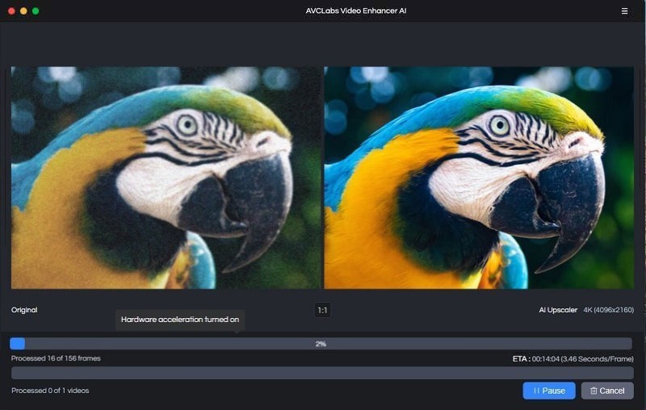
Task: Click the Hardware acceleration turned on tooltip
Action: [x=180, y=320]
